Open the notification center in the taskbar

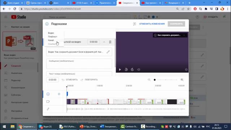[226, 127]
